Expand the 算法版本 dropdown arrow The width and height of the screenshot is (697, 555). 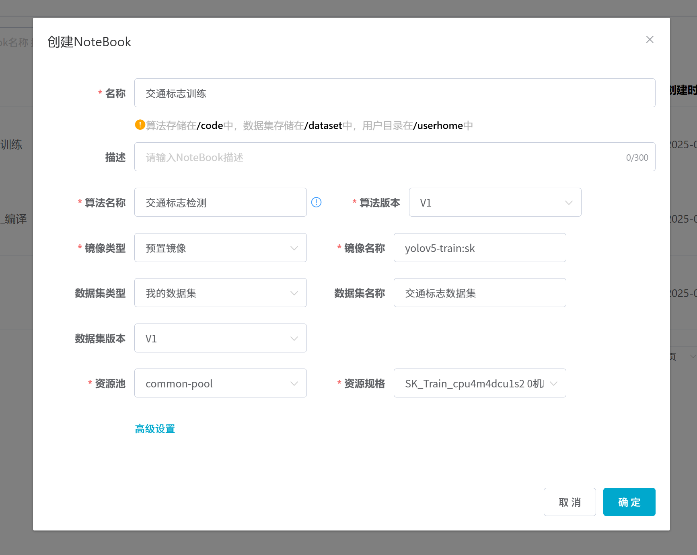point(568,203)
